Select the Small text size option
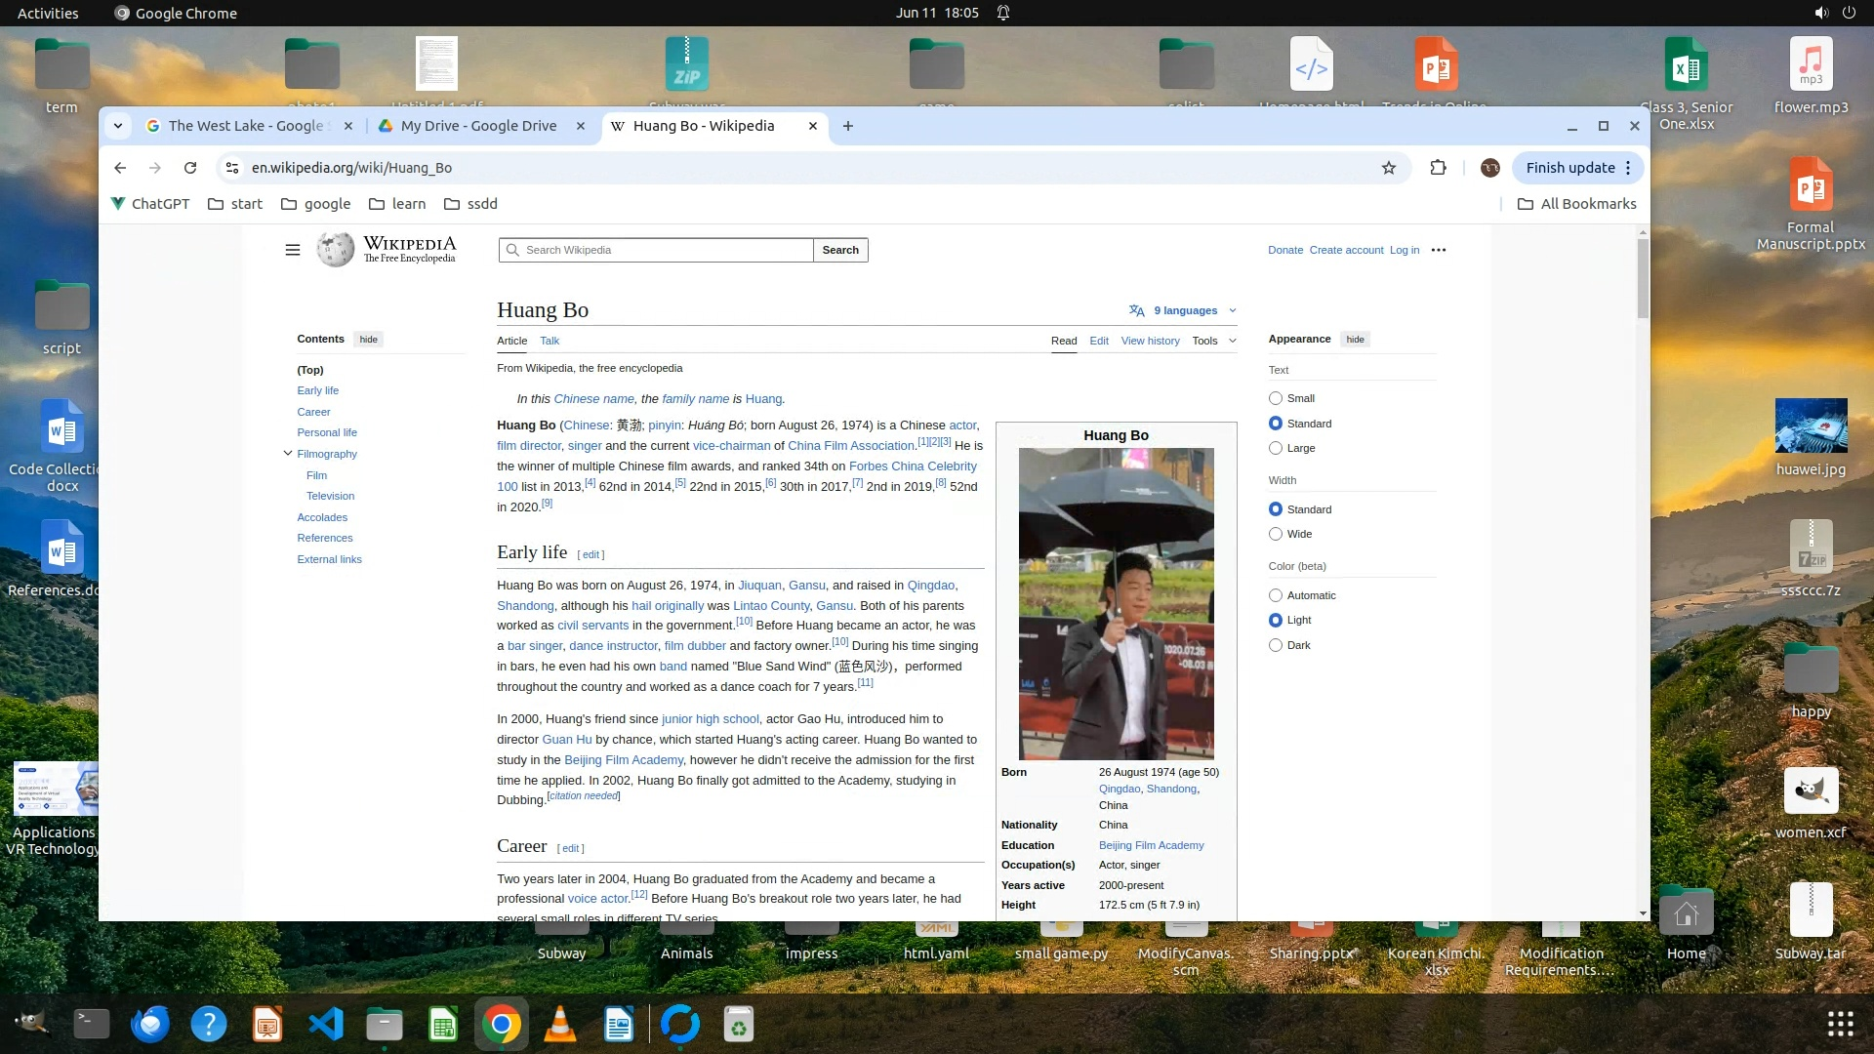The width and height of the screenshot is (1874, 1054). pyautogui.click(x=1275, y=398)
